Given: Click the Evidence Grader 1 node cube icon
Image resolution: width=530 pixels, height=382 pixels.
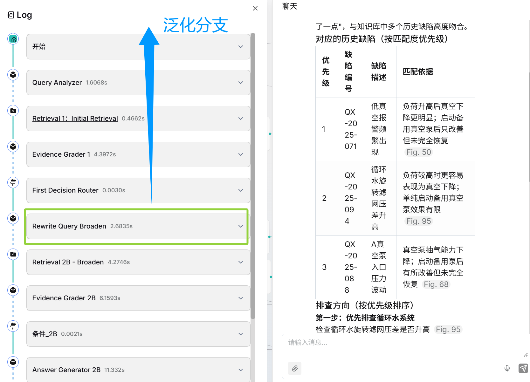Looking at the screenshot, I should coord(13,147).
